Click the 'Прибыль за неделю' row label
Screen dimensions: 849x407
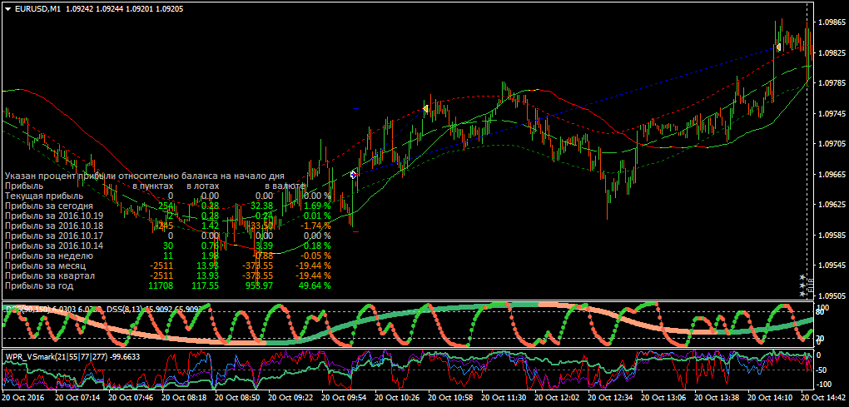coord(48,256)
